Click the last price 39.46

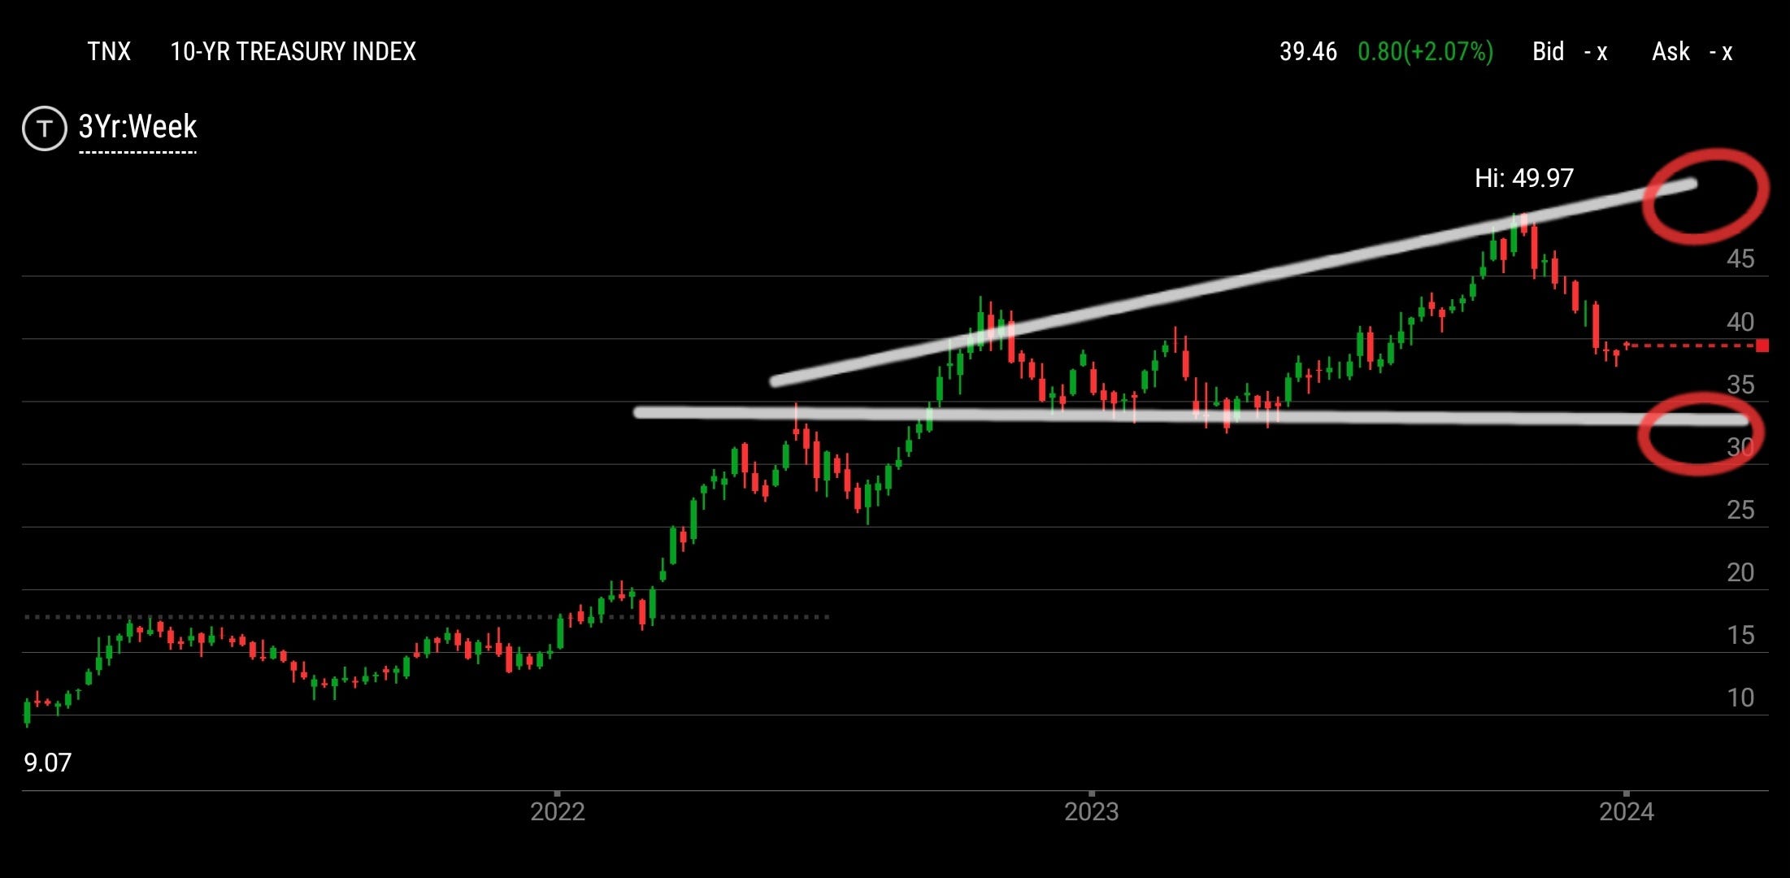point(1308,52)
